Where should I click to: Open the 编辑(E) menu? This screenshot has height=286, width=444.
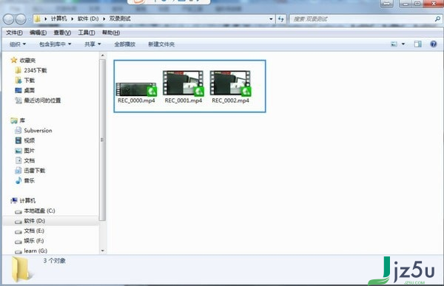point(38,33)
